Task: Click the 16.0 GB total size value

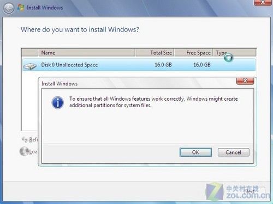Action: coord(163,65)
